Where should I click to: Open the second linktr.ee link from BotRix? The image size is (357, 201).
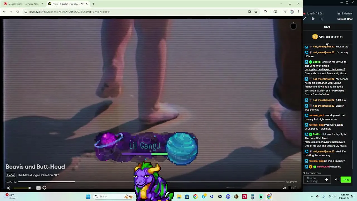click(325, 142)
